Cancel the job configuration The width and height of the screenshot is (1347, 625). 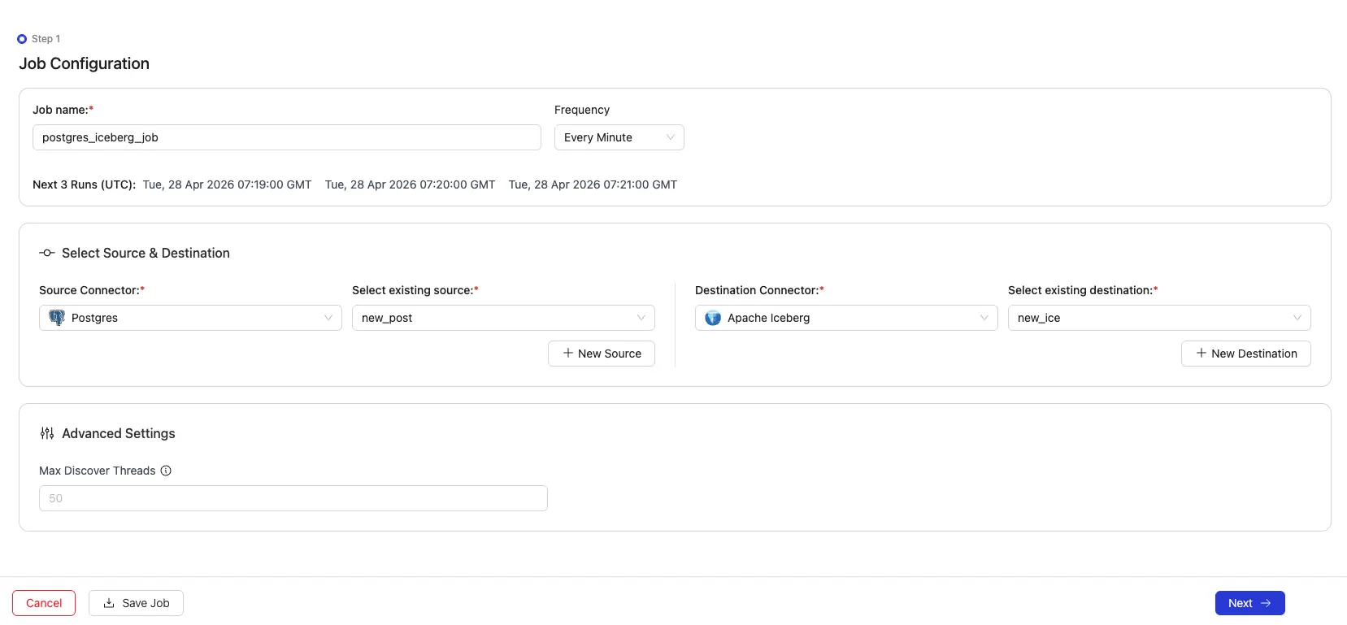coord(44,603)
